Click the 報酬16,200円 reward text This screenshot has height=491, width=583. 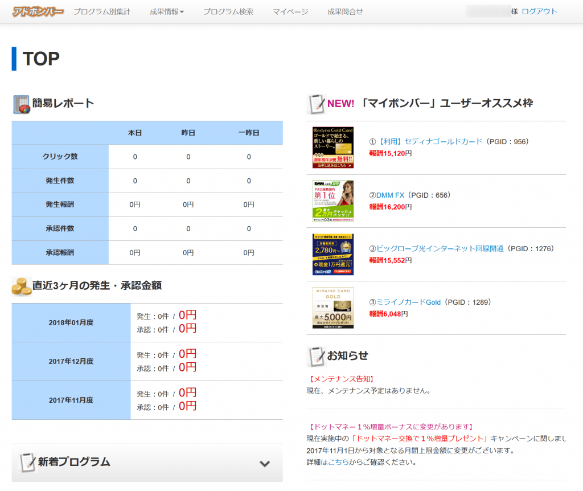pyautogui.click(x=391, y=207)
